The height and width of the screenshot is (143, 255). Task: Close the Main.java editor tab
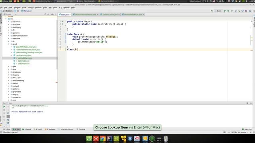70,14
